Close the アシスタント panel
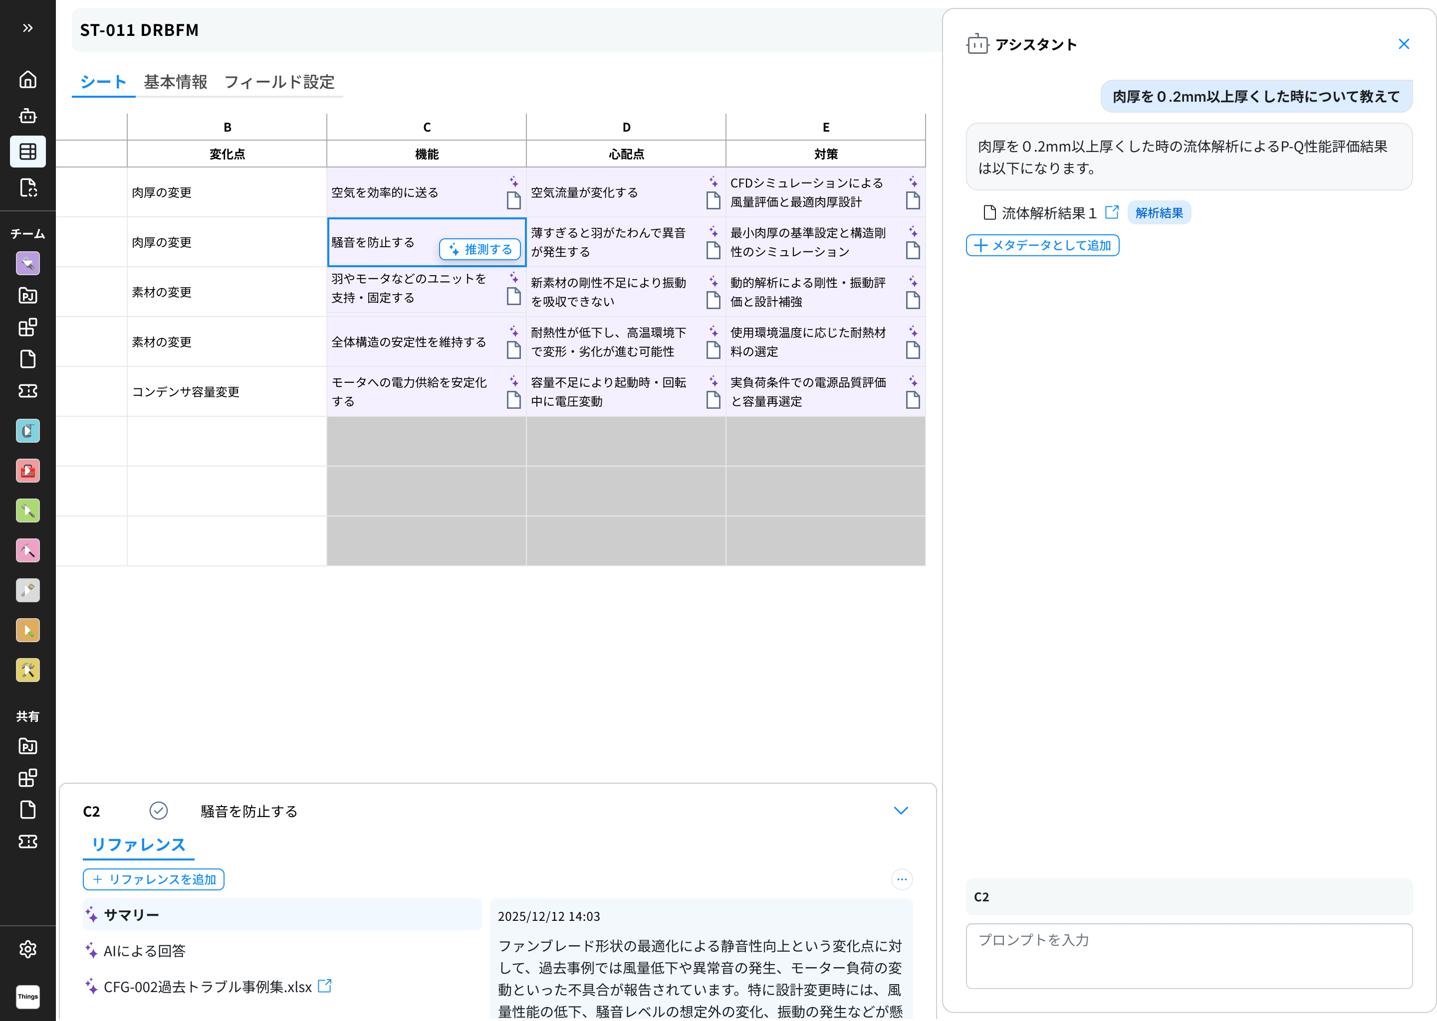 tap(1404, 44)
